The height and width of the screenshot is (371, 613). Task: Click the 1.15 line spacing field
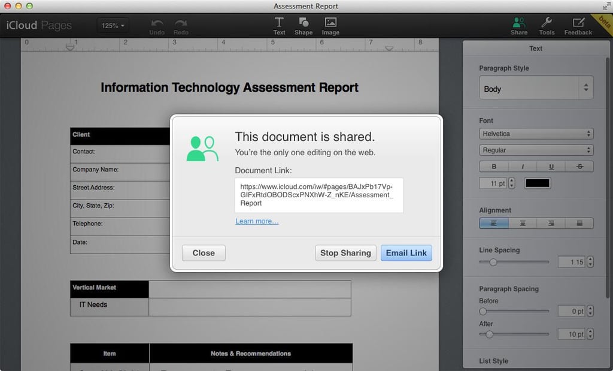pyautogui.click(x=572, y=262)
